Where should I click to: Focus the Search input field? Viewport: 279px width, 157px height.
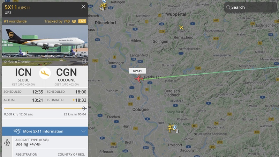[x=251, y=7]
